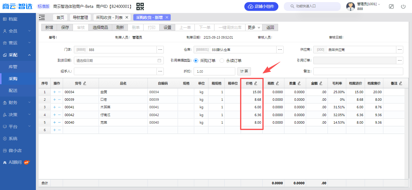Open the 供应商 lookup ellipsis button

tap(400, 49)
